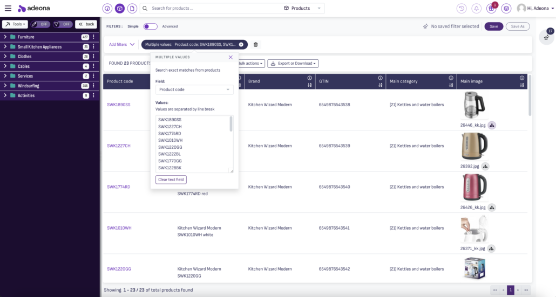Open product SWK1227CH link

click(118, 146)
